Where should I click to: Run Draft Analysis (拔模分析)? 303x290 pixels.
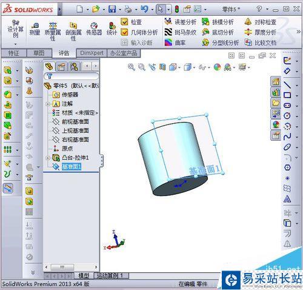tap(218, 22)
